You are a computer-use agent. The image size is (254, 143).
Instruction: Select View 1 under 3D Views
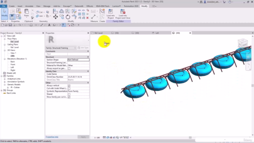click(x=13, y=53)
